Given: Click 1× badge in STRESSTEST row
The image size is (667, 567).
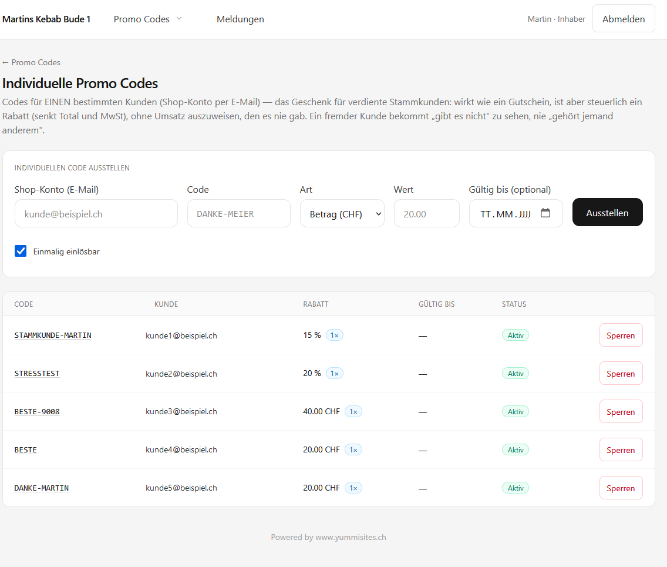Looking at the screenshot, I should point(335,373).
